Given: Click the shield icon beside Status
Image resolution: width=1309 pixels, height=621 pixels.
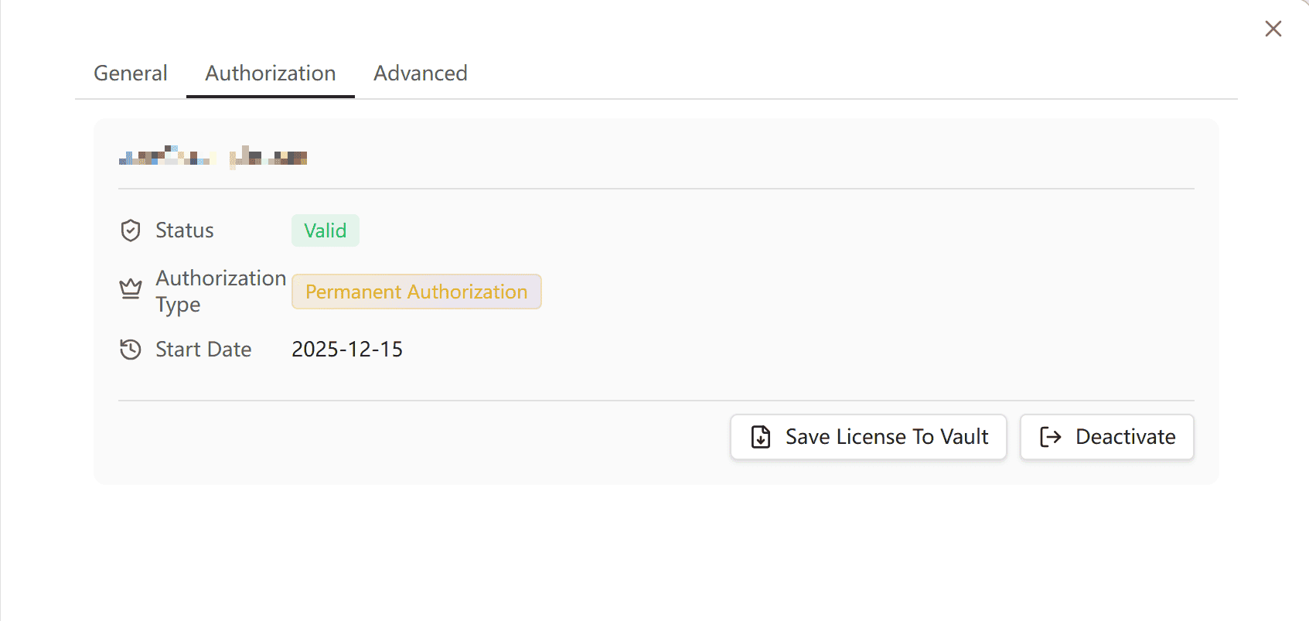Looking at the screenshot, I should pyautogui.click(x=131, y=230).
